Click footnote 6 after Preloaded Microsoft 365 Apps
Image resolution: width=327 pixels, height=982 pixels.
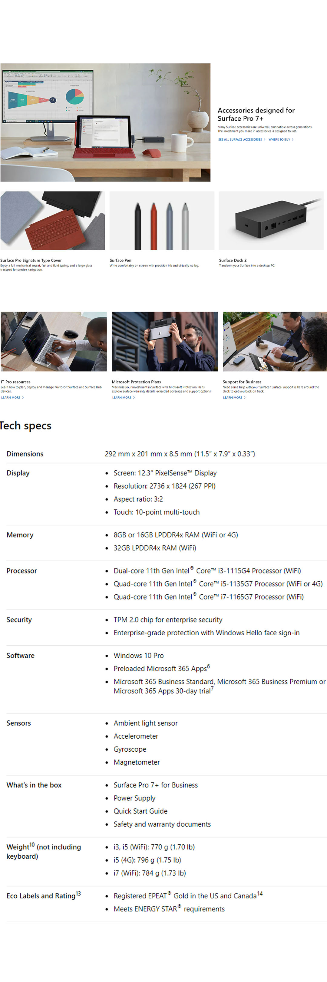[208, 666]
